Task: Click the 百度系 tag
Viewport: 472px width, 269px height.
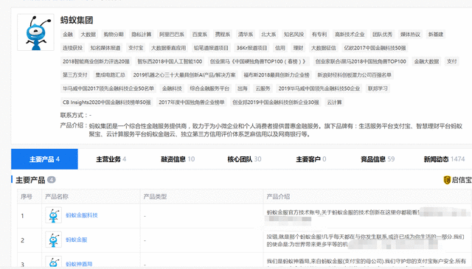Action: pyautogui.click(x=200, y=35)
